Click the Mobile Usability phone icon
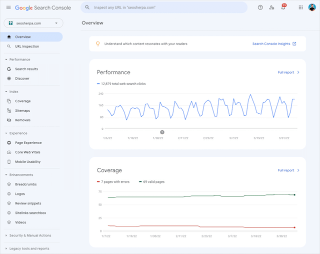The image size is (320, 254). (9, 162)
